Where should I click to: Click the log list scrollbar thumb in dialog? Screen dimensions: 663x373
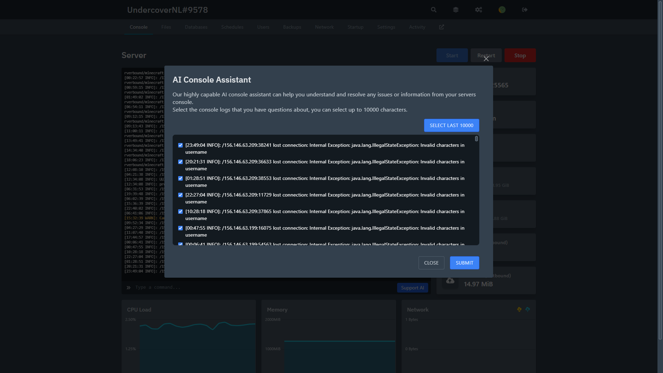click(x=477, y=138)
